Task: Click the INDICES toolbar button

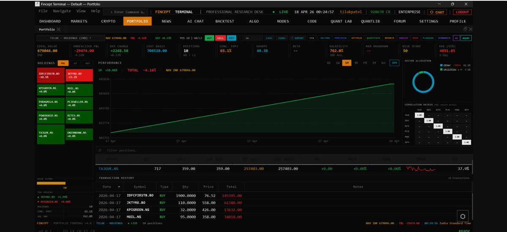Action: pyautogui.click(x=403, y=38)
